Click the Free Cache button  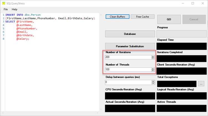click(x=143, y=17)
